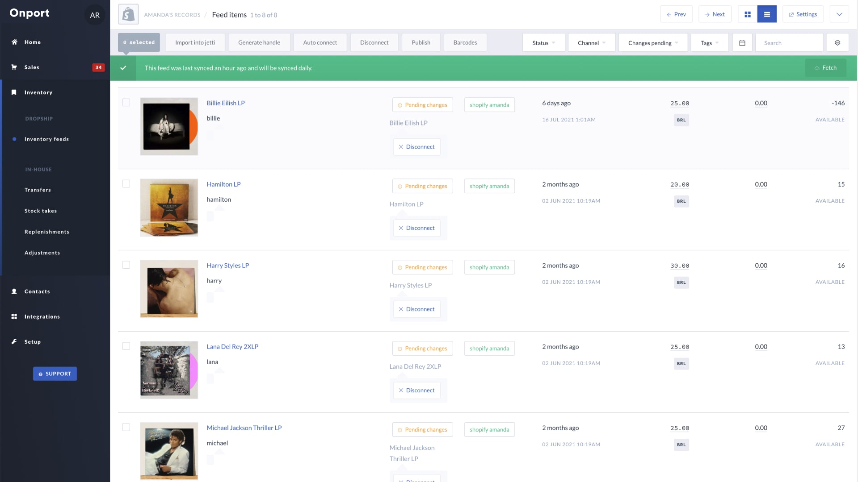The width and height of the screenshot is (858, 482).
Task: Click the AR user avatar
Action: coord(95,15)
